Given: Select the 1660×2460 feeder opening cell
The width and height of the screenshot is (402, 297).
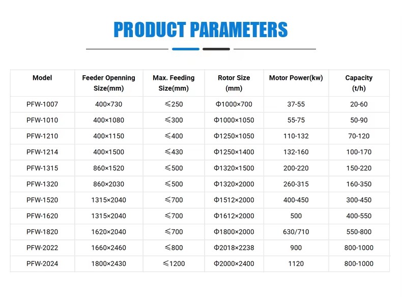Looking at the screenshot, I should (x=109, y=248).
